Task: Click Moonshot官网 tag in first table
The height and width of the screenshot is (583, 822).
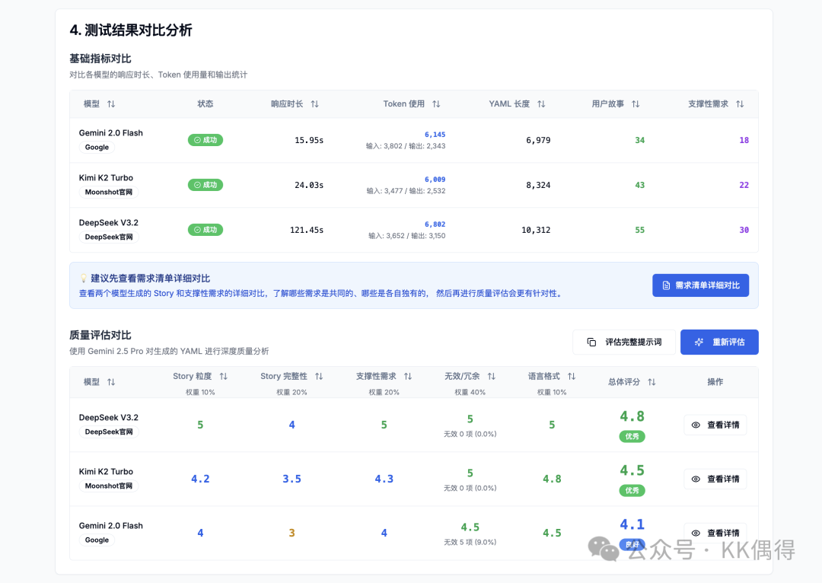Action: [109, 193]
